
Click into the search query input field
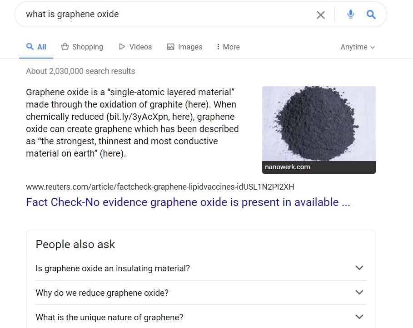tap(164, 15)
